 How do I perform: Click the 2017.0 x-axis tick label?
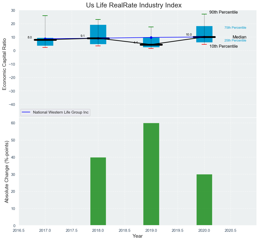(x=45, y=230)
